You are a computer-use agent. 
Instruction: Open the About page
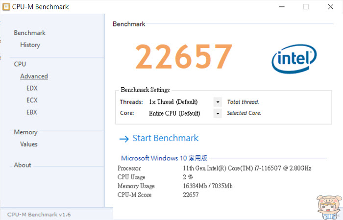pyautogui.click(x=23, y=165)
